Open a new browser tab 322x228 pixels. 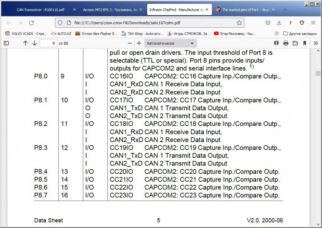(285, 10)
